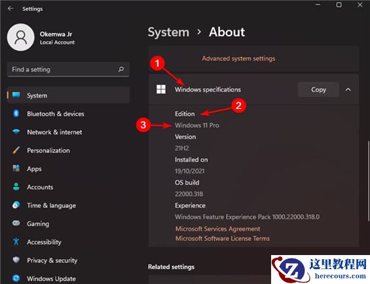
Task: Open Advanced system settings link
Action: point(238,59)
